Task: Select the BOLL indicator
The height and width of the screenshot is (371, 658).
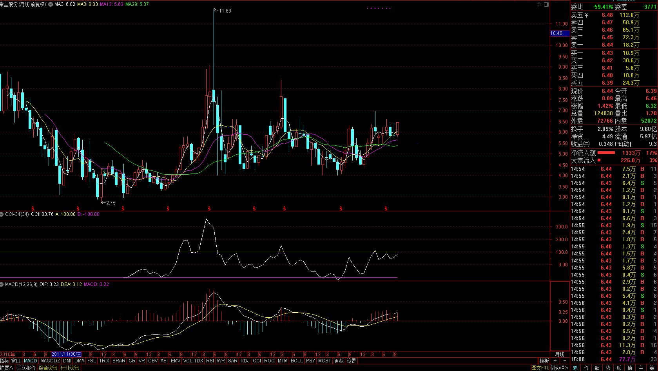Action: tap(297, 361)
